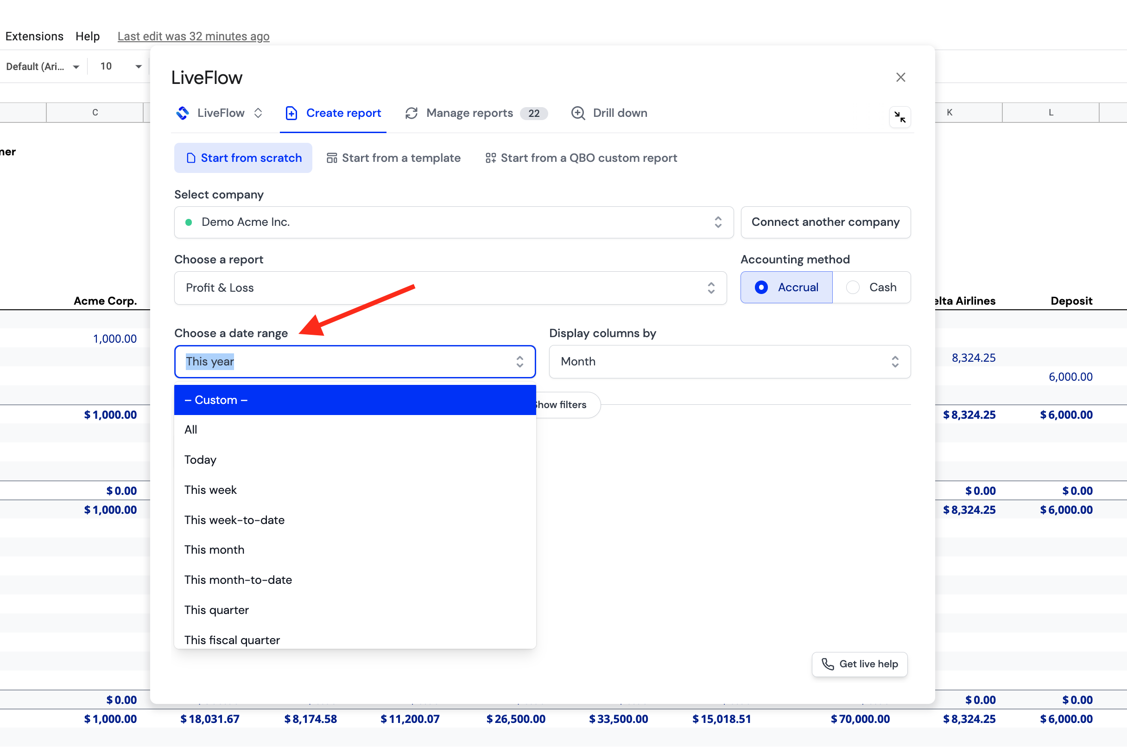Image resolution: width=1127 pixels, height=754 pixels.
Task: Select the Cash accounting method
Action: pyautogui.click(x=871, y=288)
